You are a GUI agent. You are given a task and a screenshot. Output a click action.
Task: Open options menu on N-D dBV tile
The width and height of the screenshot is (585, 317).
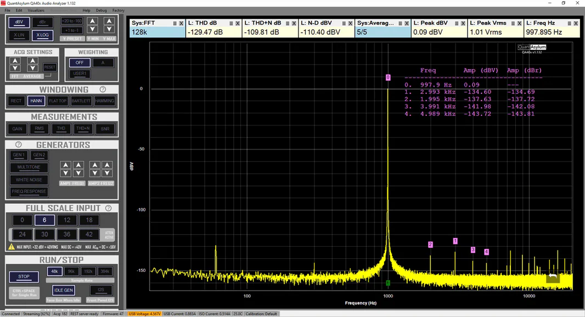[x=344, y=23]
